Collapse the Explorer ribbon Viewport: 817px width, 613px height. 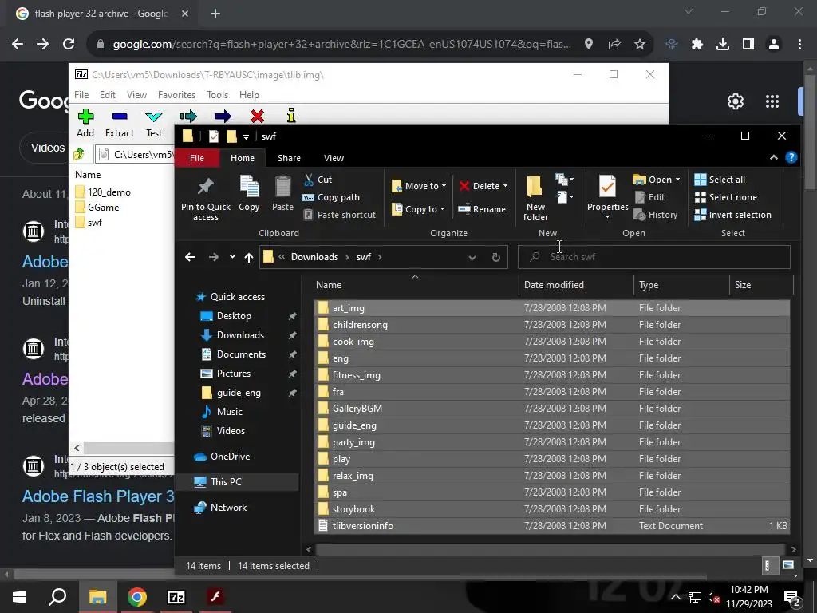pos(774,157)
